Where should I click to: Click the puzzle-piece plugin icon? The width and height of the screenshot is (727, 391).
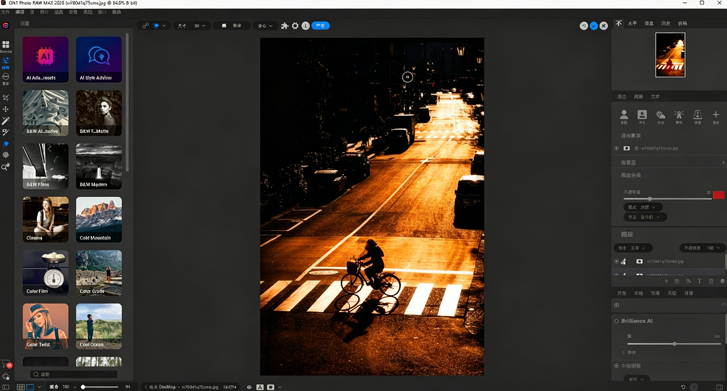tap(285, 26)
